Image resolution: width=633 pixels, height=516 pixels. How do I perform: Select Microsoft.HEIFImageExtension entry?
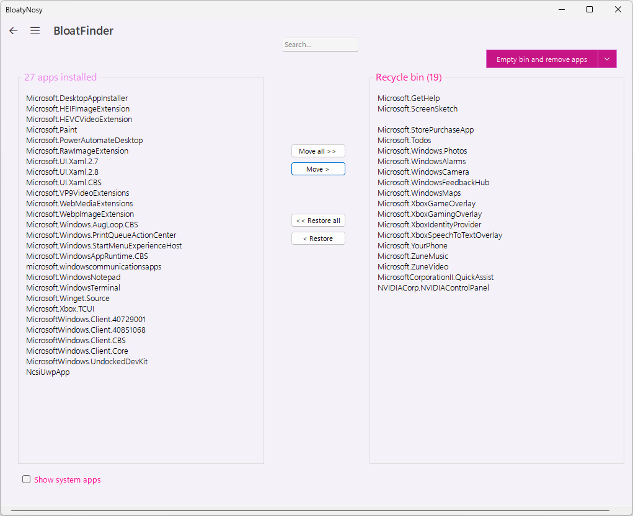pos(77,108)
